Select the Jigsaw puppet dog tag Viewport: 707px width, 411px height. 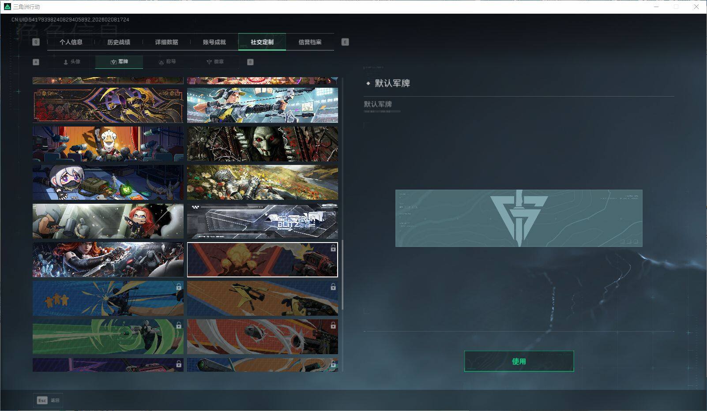coord(263,144)
